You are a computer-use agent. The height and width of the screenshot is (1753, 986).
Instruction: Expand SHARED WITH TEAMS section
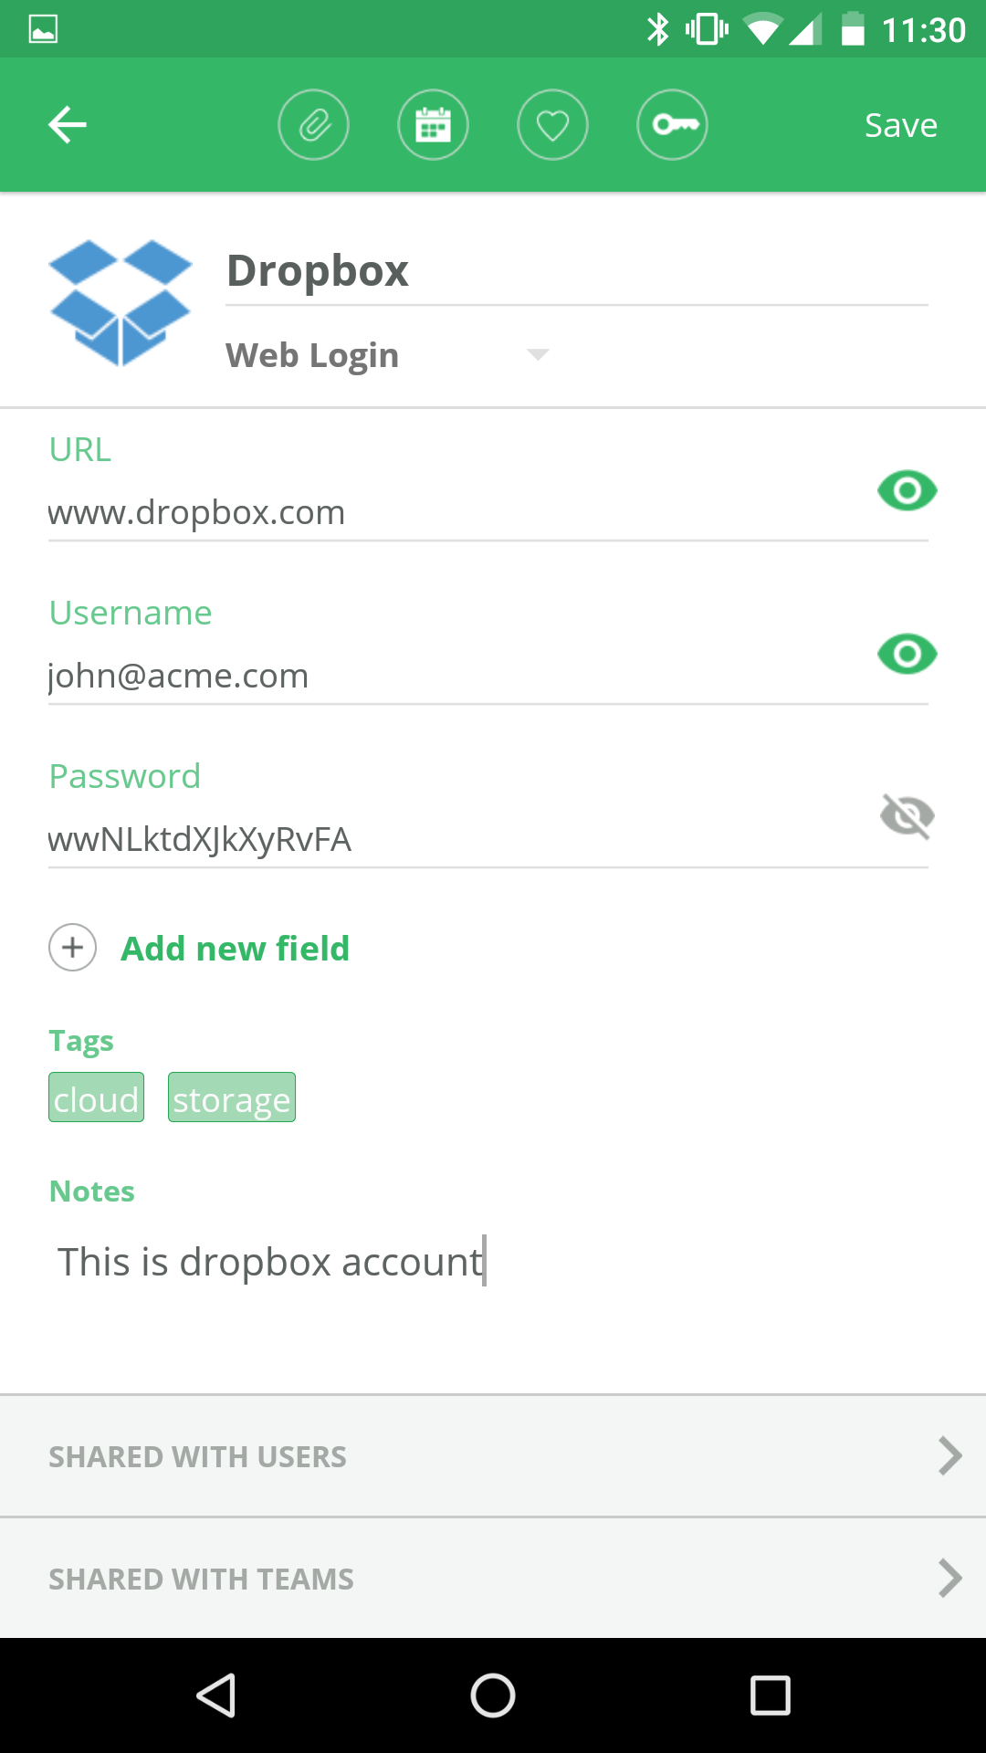pyautogui.click(x=493, y=1578)
